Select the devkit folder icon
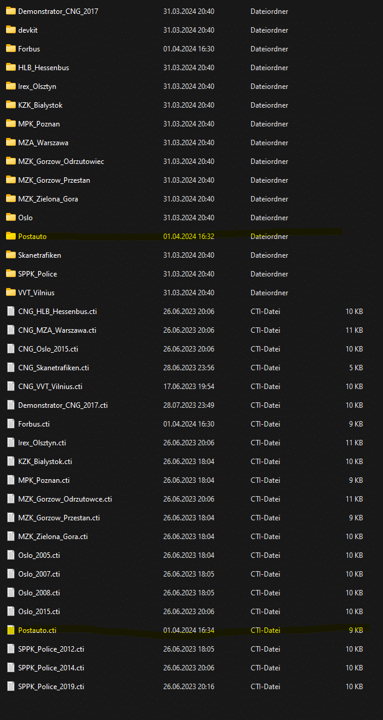383x720 pixels. [x=10, y=30]
